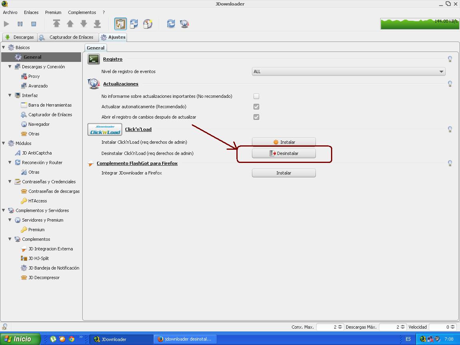This screenshot has height=345, width=460.
Task: Click the status bar icon at bottom left
Action: tap(5, 327)
